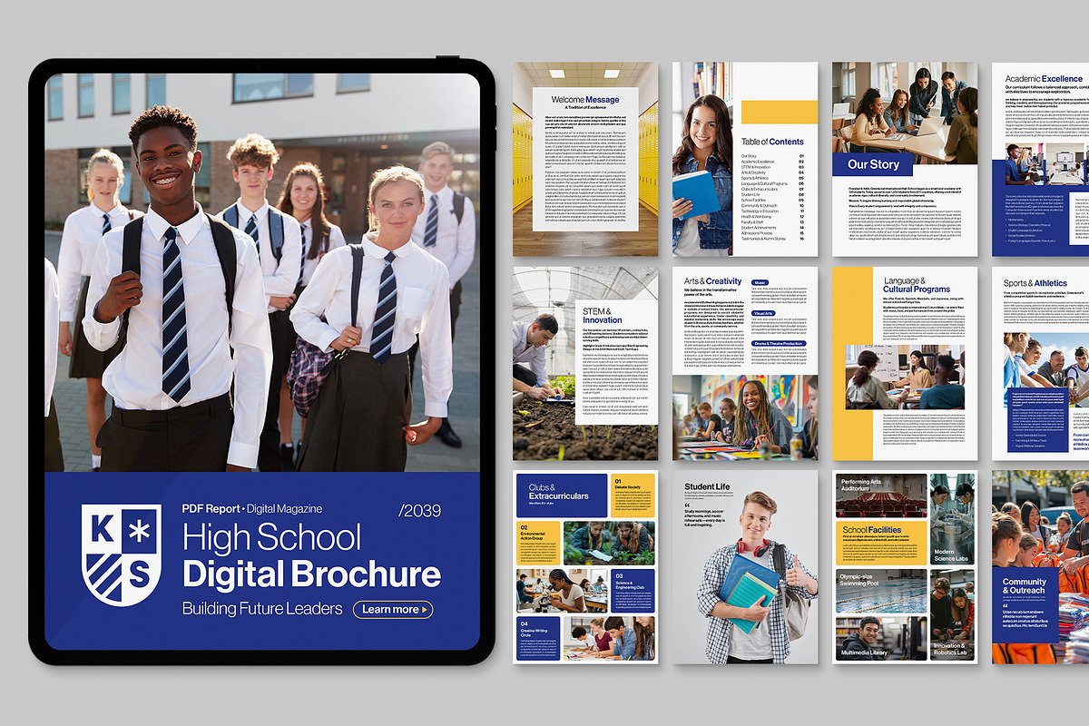
Task: Open the Student Life page thumbnail
Action: [745, 567]
